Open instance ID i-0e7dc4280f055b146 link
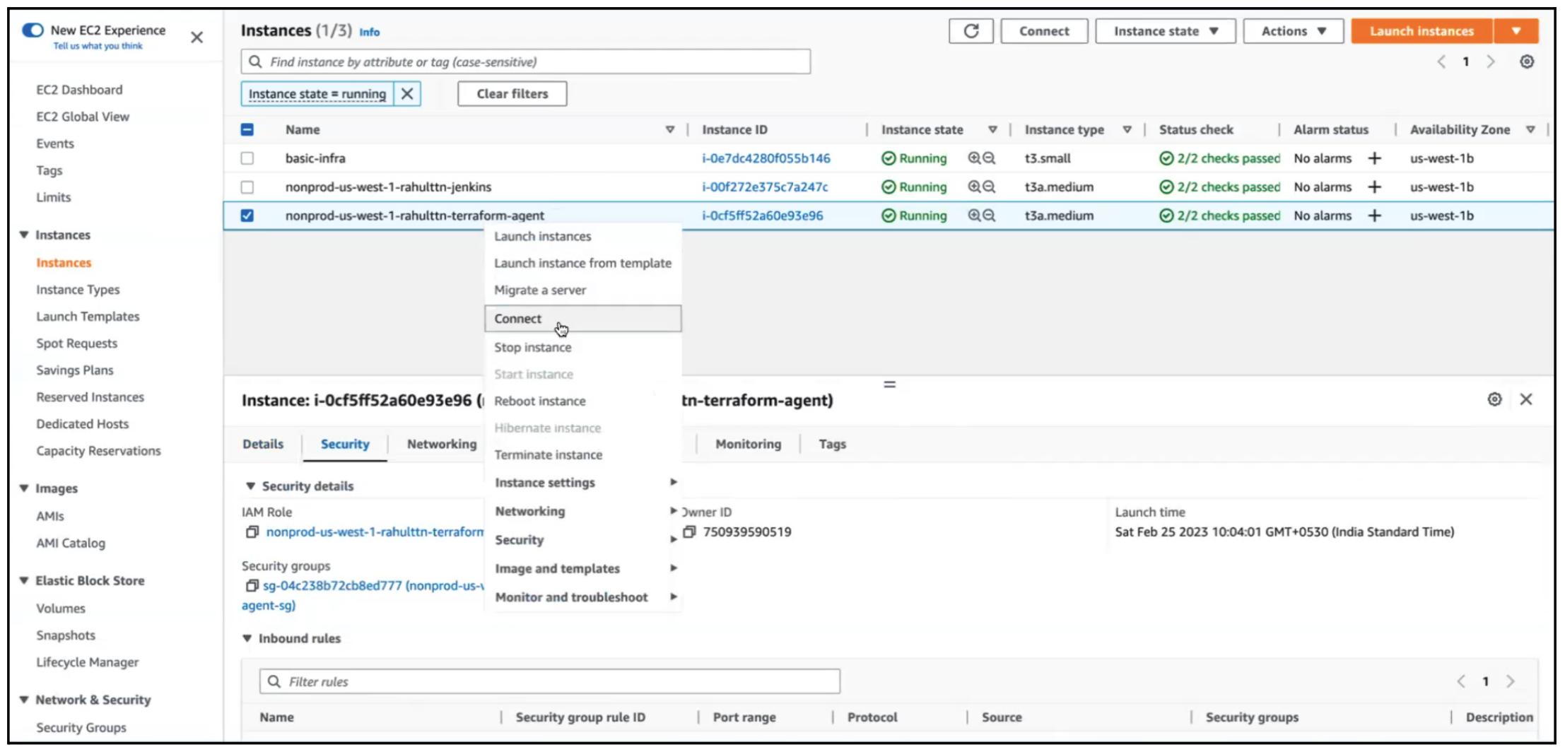This screenshot has width=1565, height=752. pos(766,158)
